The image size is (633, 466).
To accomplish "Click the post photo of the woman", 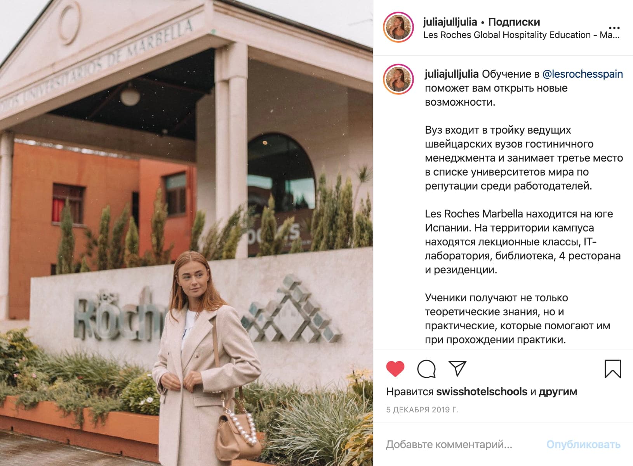I will 186,233.
